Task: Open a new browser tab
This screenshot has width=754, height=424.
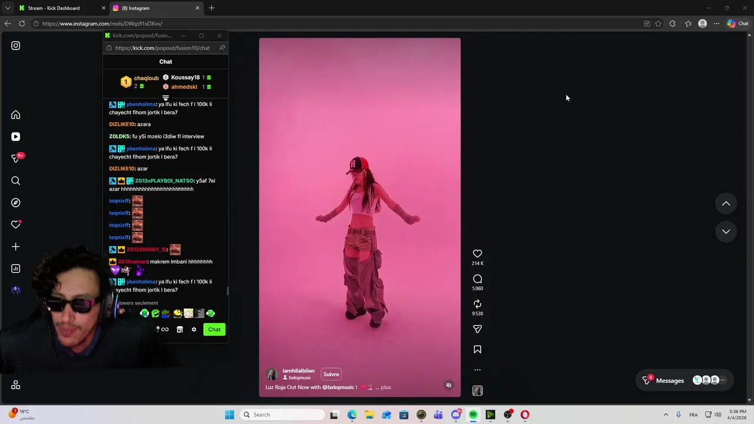Action: [211, 8]
